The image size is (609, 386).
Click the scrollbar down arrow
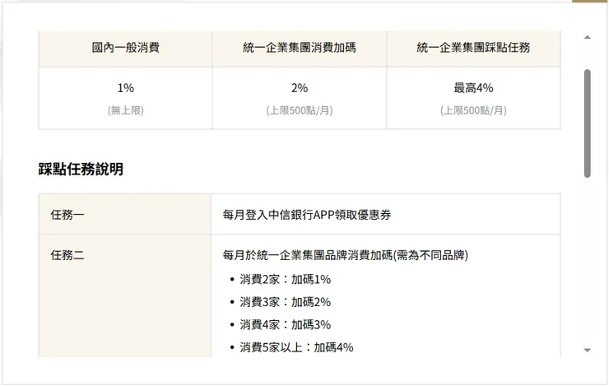click(x=587, y=350)
